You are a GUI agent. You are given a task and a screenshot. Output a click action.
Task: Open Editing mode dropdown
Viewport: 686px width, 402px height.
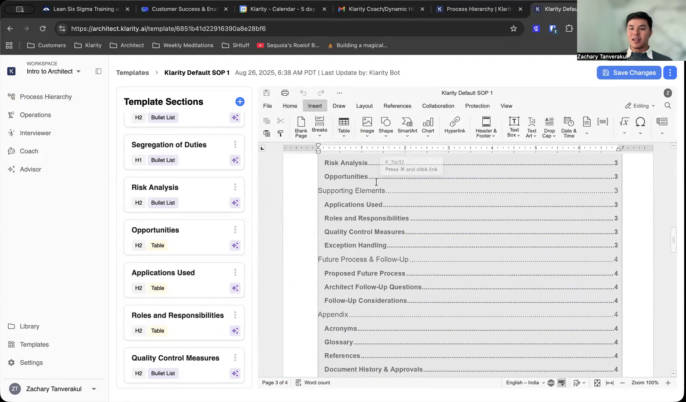coord(640,106)
